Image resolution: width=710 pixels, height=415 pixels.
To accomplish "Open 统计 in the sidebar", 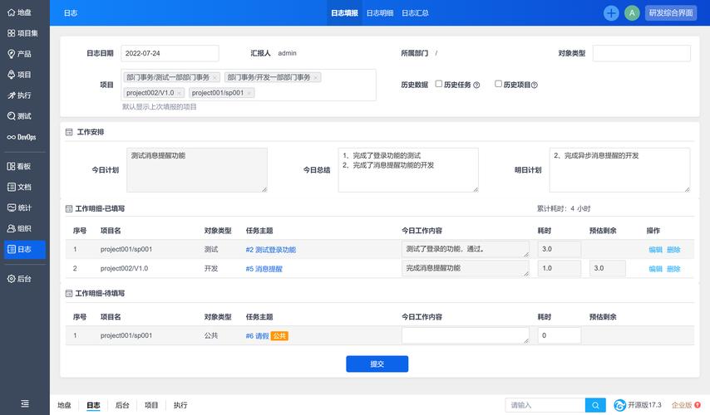I will (19, 208).
